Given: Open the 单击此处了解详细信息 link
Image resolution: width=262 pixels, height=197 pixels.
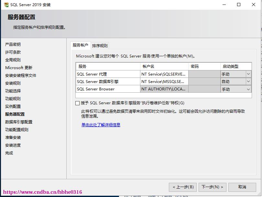Looking at the screenshot, I should click(x=101, y=125).
